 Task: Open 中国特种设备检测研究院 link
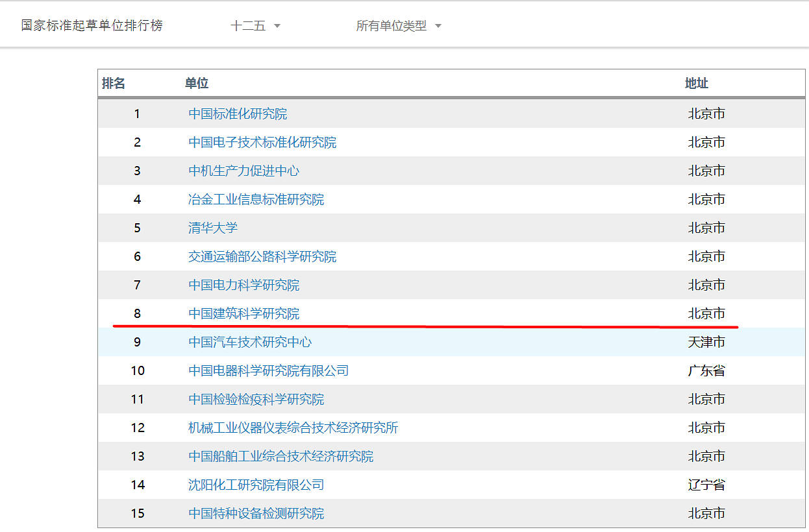tap(256, 513)
